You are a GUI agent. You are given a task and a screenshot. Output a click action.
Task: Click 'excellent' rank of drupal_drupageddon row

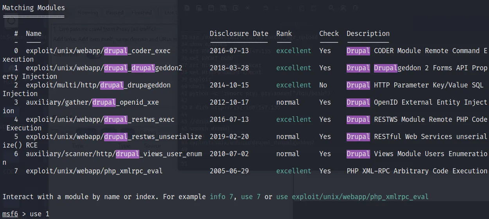click(x=294, y=85)
